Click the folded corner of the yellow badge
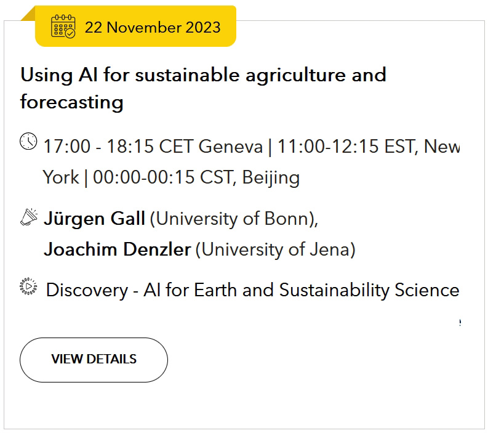 [x=28, y=14]
